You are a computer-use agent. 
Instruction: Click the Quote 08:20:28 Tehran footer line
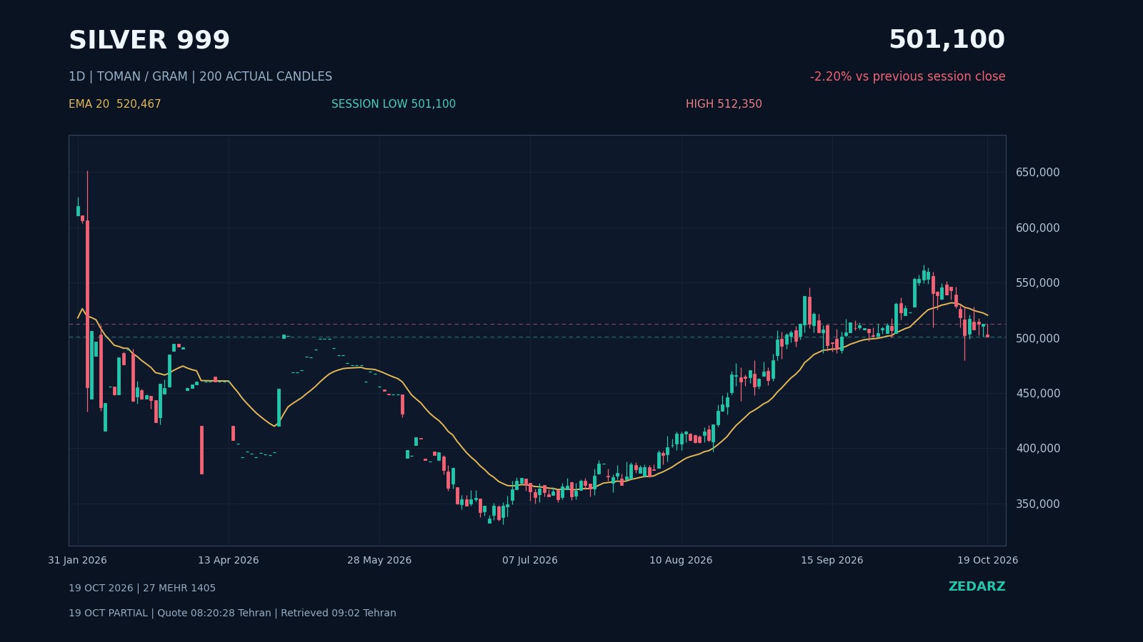coord(232,613)
